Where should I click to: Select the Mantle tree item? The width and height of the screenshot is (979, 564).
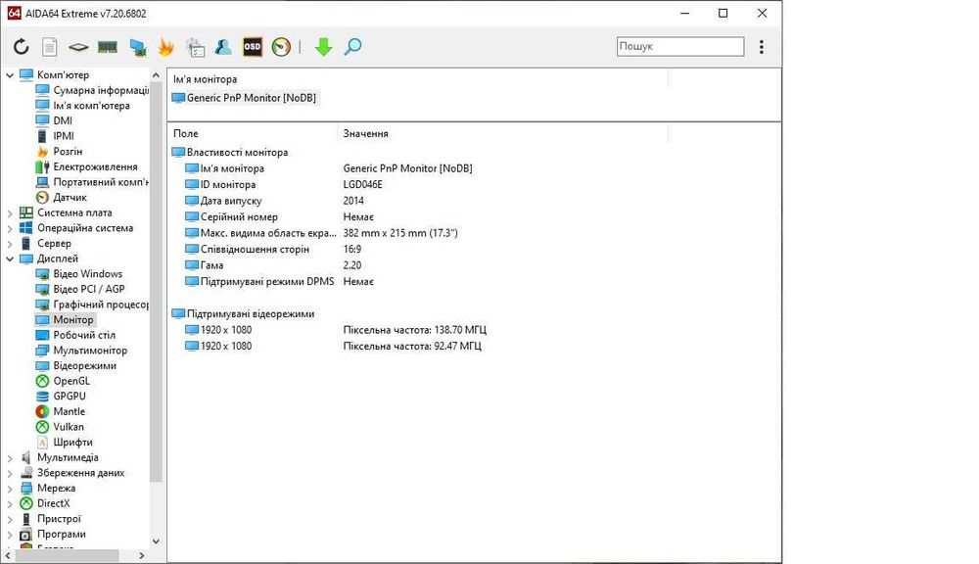tap(61, 411)
